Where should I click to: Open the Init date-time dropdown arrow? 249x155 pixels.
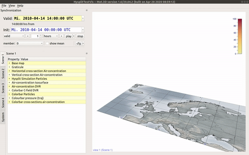click(83, 30)
